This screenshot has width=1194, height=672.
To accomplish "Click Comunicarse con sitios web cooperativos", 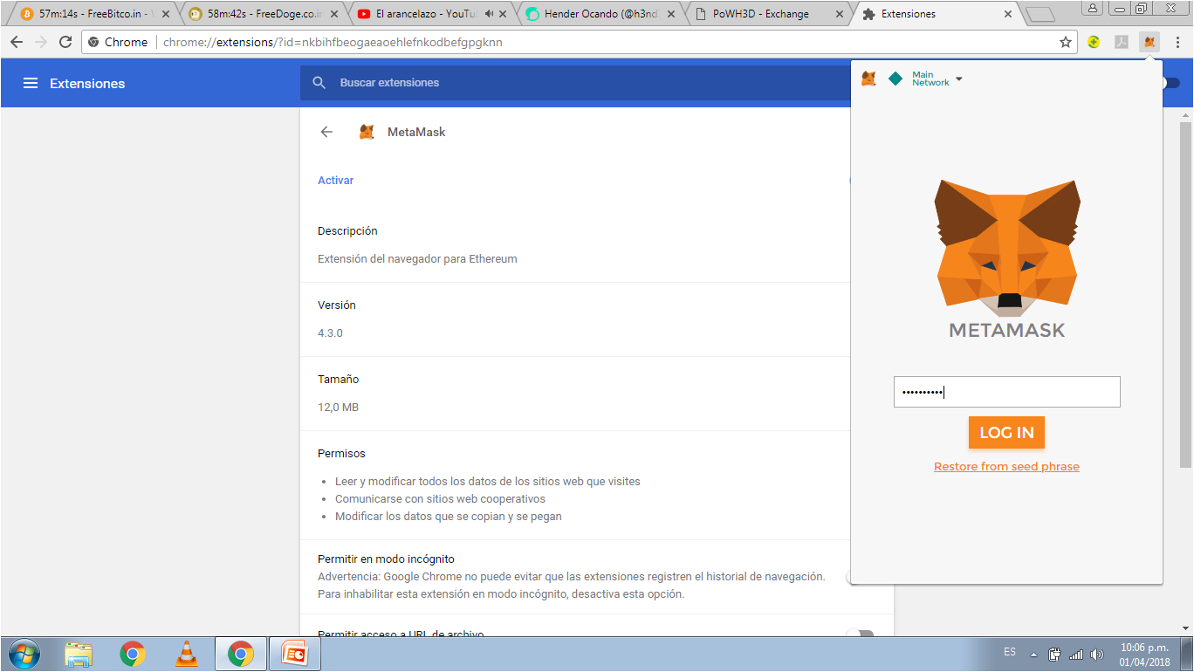I will pos(440,499).
